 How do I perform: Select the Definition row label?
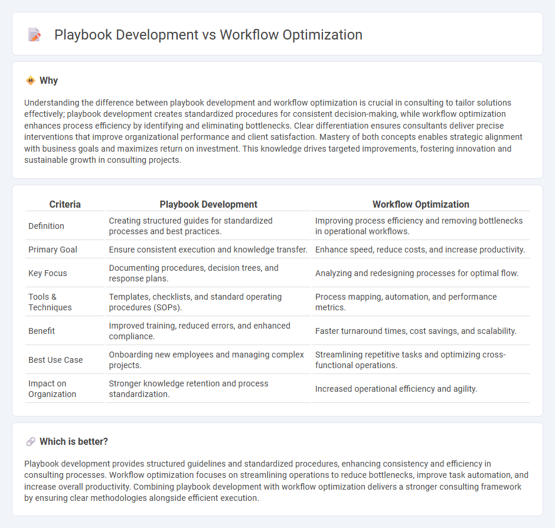click(x=47, y=226)
